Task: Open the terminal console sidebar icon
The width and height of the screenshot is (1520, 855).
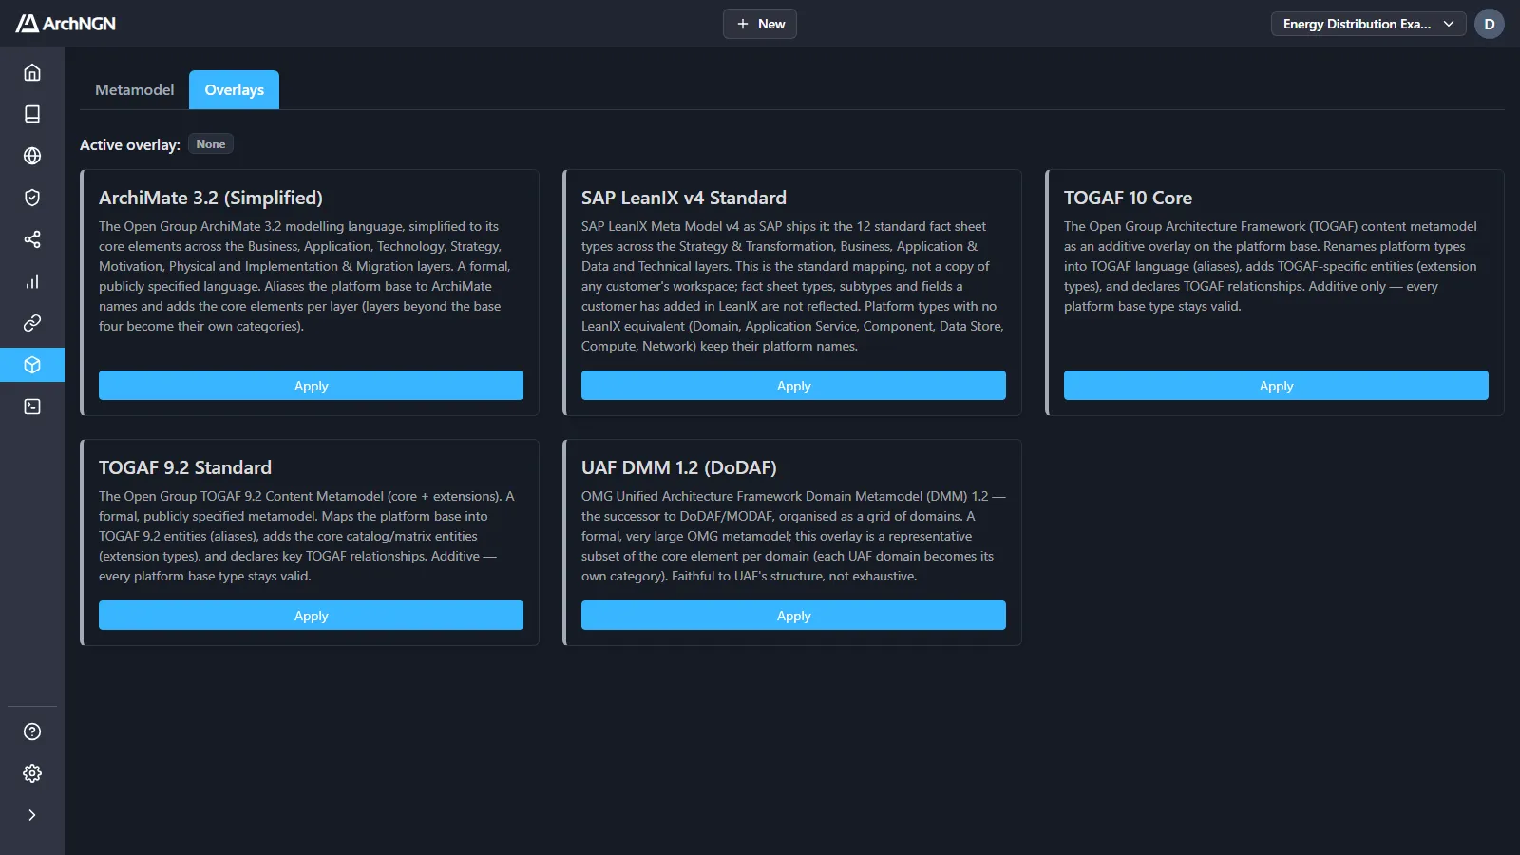Action: pos(32,407)
